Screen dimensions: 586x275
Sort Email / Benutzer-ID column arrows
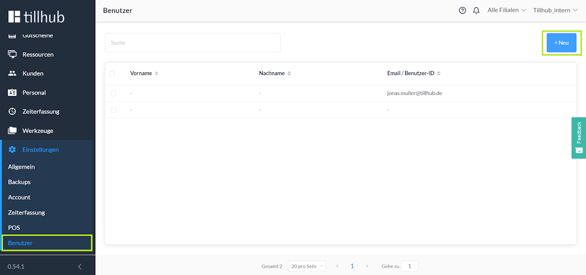[439, 73]
